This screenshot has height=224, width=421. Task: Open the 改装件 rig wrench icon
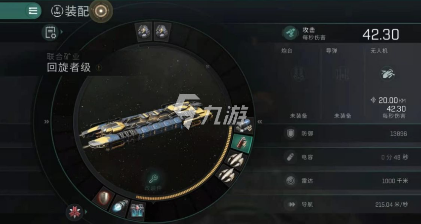pos(153,182)
